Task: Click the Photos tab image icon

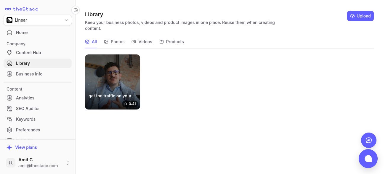Action: (x=106, y=42)
